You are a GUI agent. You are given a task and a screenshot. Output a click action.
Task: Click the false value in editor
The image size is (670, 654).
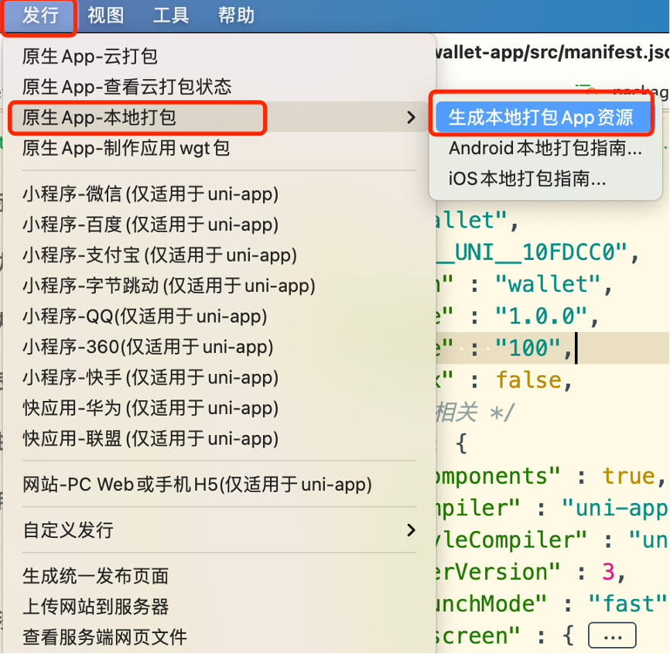pyautogui.click(x=528, y=379)
